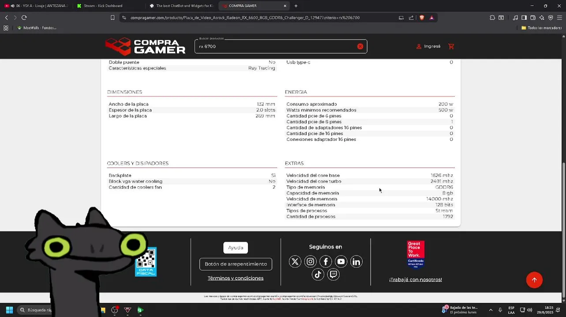Open the TikTok social icon
Viewport: 566px width, 317px height.
point(318,275)
